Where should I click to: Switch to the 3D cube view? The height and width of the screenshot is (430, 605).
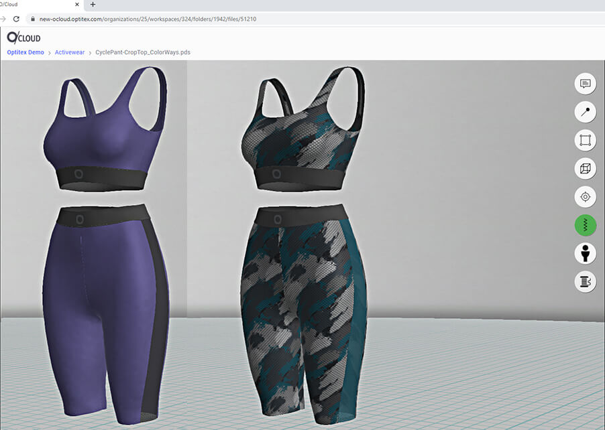(585, 169)
